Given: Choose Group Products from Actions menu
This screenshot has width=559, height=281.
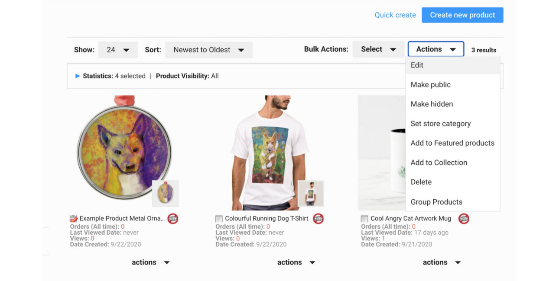Looking at the screenshot, I should pos(436,202).
